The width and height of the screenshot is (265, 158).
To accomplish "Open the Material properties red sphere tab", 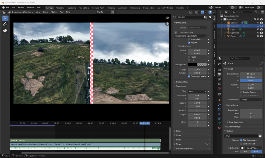I will point(219,128).
